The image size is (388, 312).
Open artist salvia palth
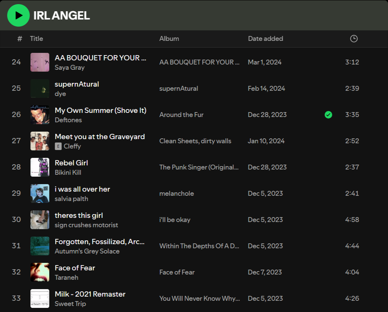71,199
